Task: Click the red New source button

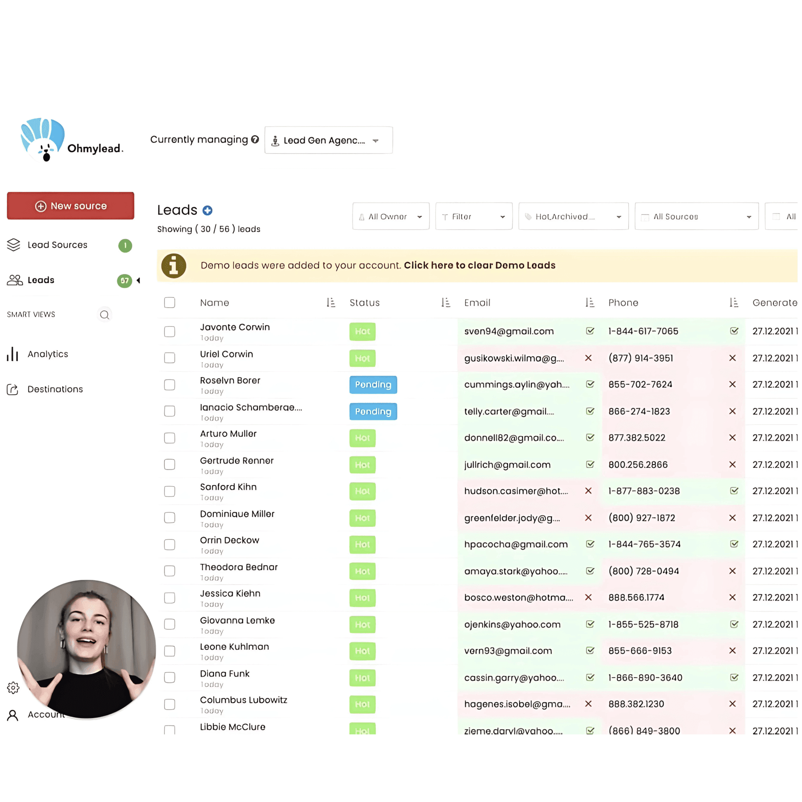Action: point(71,206)
